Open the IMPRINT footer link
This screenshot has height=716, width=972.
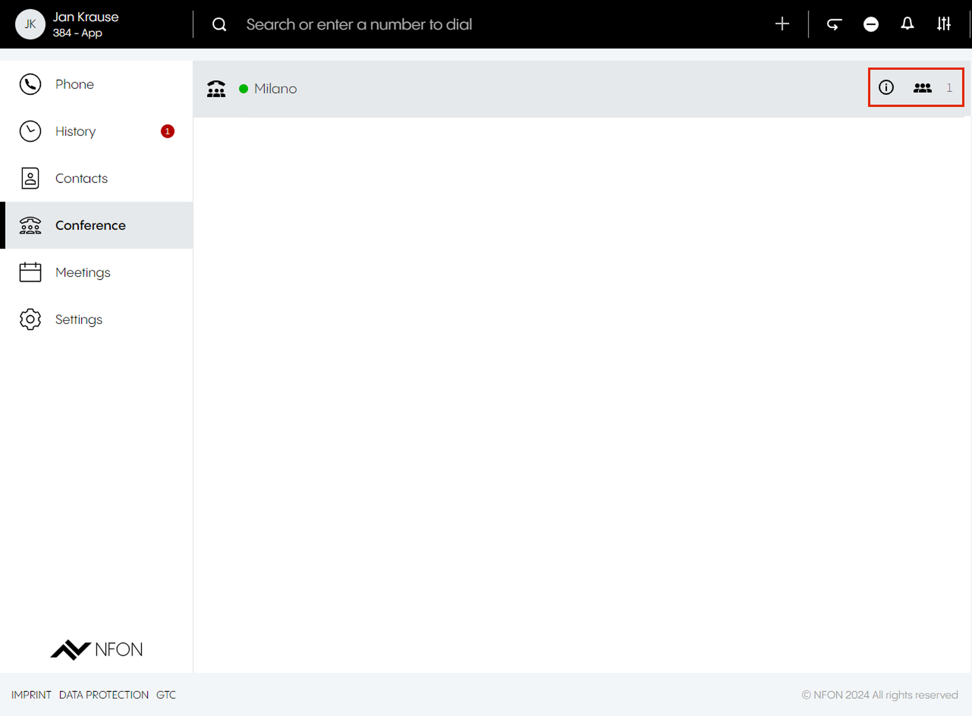[31, 695]
